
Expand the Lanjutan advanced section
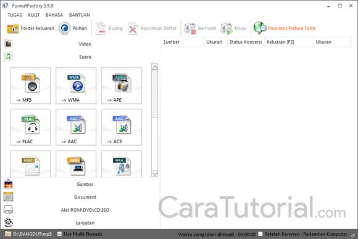click(85, 223)
